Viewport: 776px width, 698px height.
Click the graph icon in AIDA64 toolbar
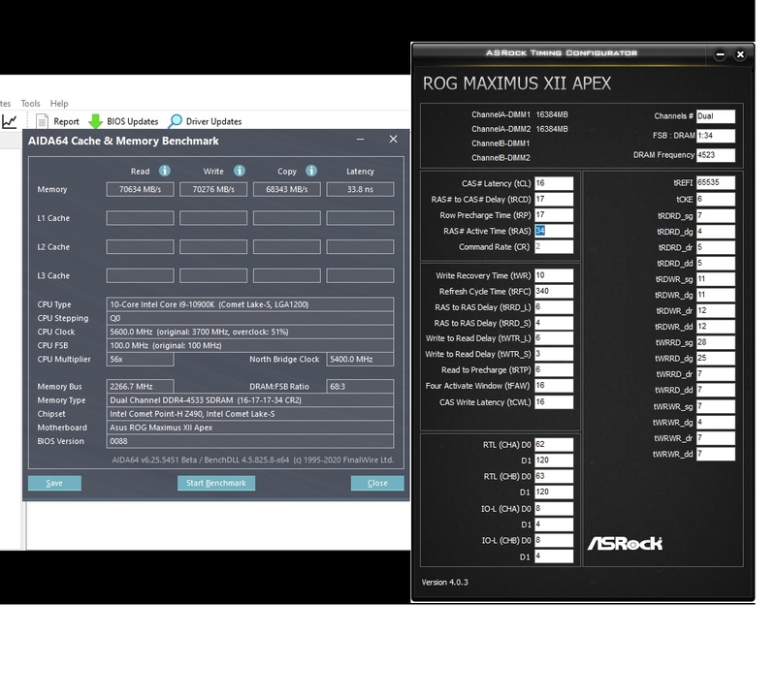(10, 121)
